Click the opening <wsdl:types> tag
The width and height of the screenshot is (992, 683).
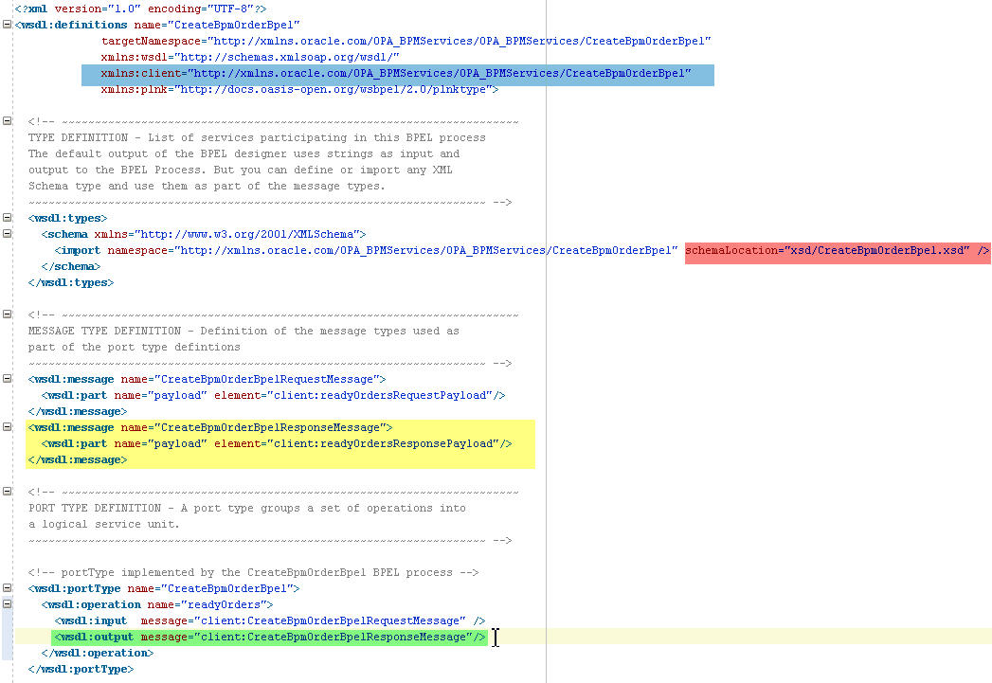pos(67,218)
